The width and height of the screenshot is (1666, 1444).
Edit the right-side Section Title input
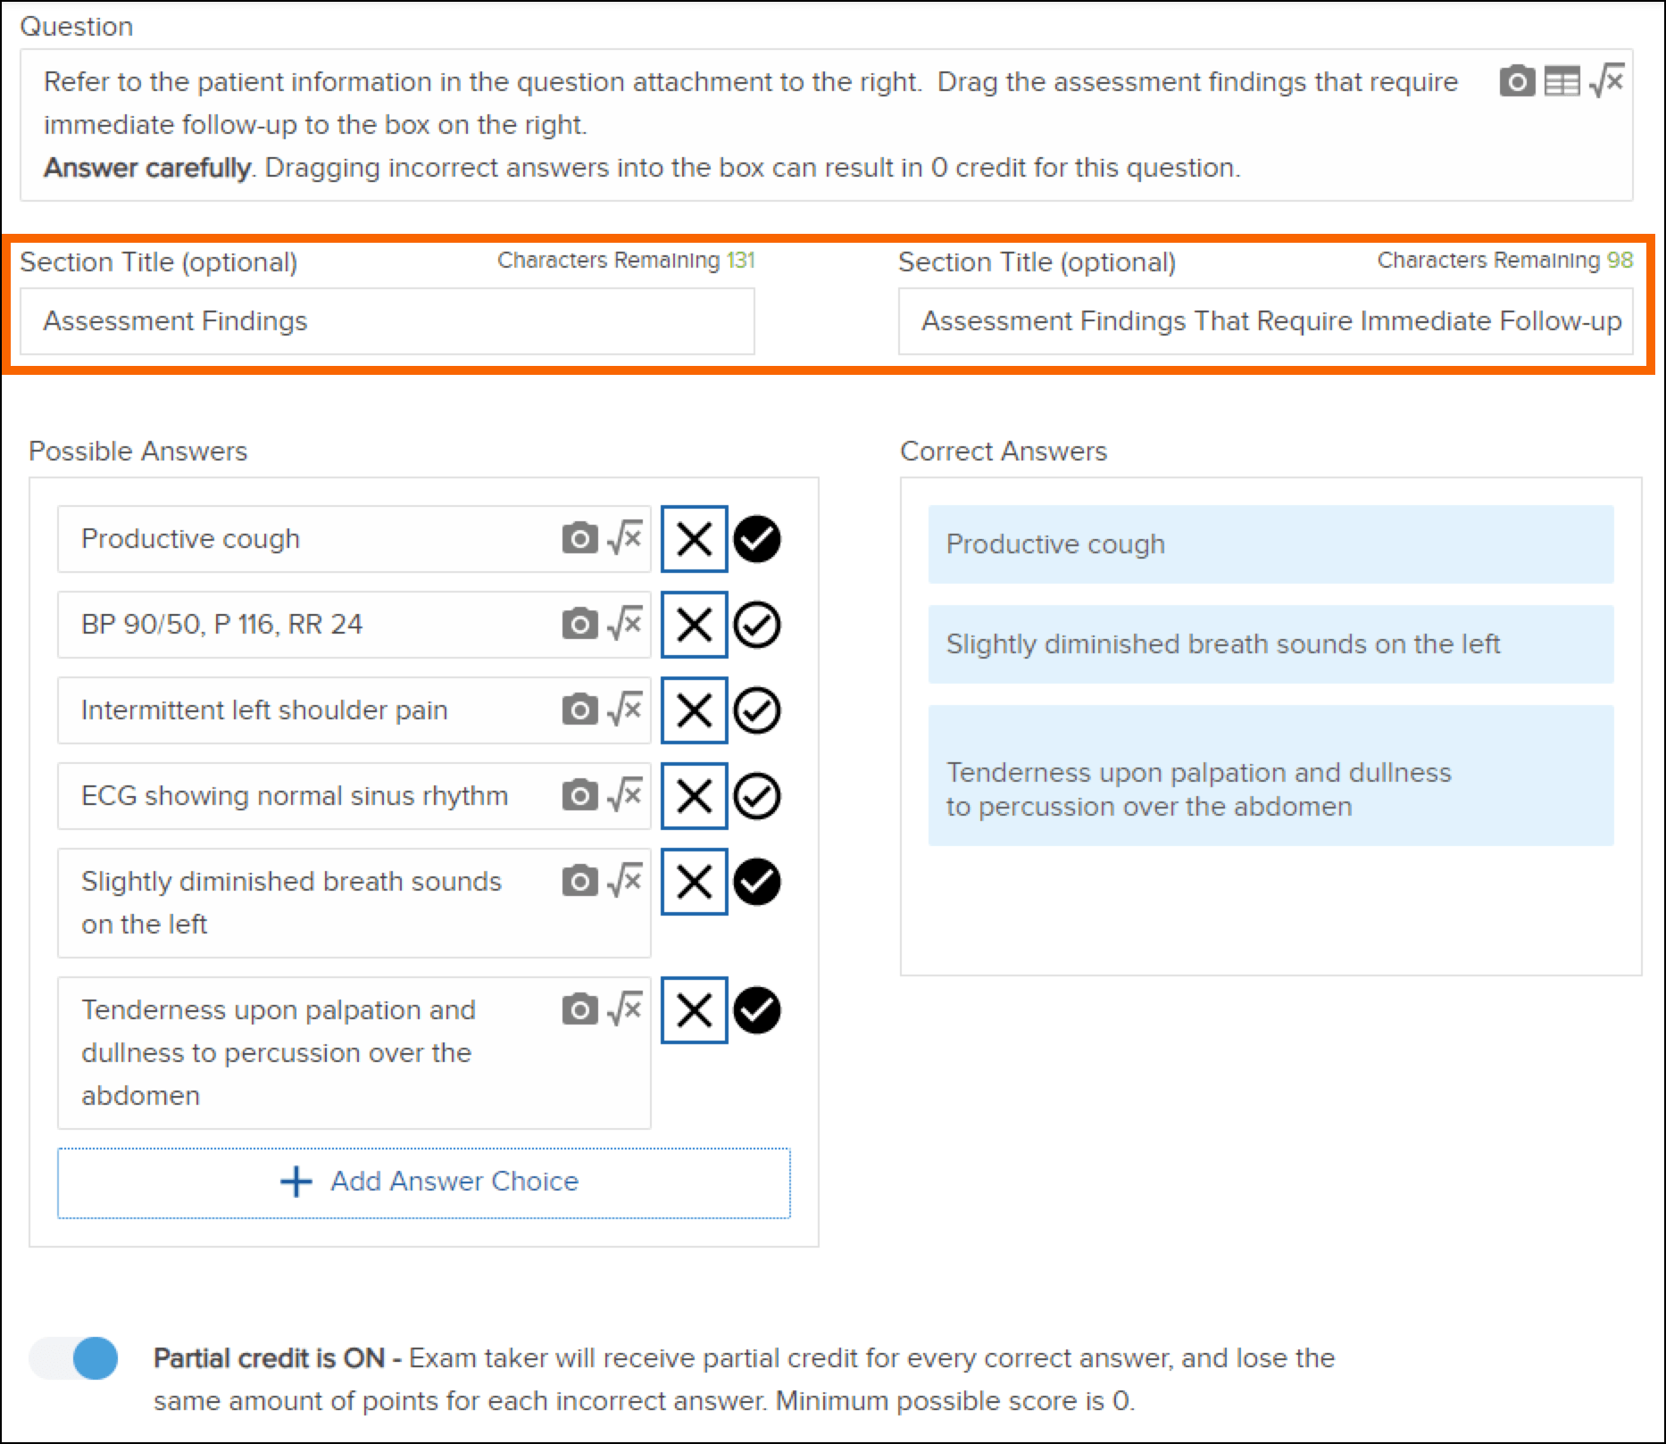(x=1268, y=320)
